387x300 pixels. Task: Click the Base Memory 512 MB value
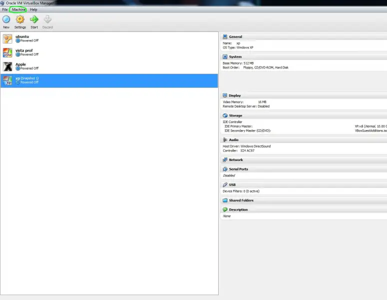click(249, 63)
